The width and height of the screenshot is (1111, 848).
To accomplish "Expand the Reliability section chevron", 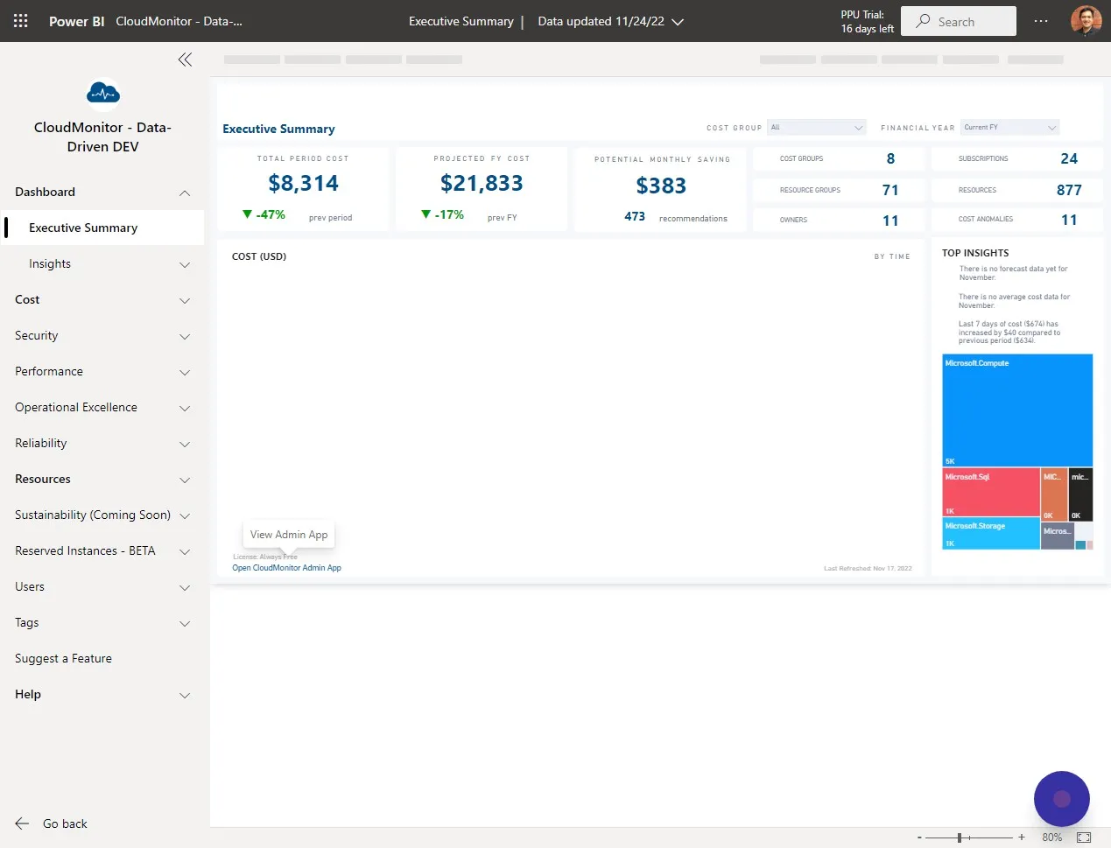I will click(x=185, y=444).
